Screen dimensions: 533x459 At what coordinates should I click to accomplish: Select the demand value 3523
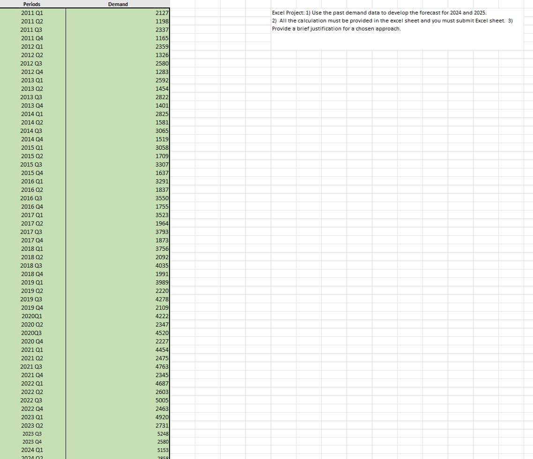click(117, 215)
